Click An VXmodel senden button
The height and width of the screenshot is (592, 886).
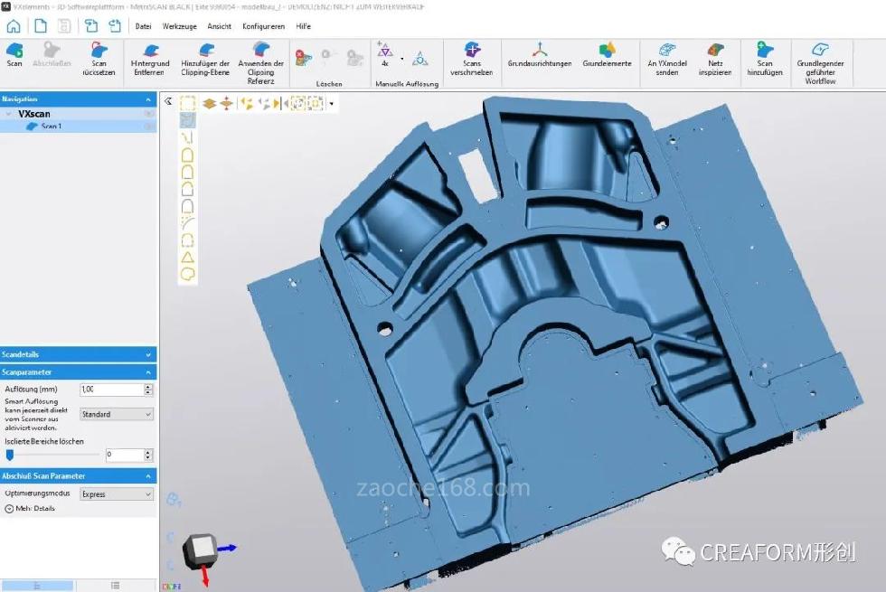point(667,52)
